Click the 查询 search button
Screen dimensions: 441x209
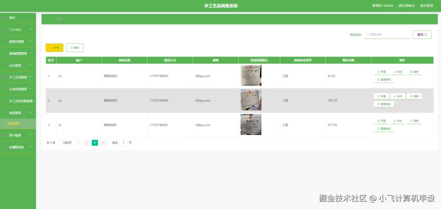pyautogui.click(x=422, y=34)
